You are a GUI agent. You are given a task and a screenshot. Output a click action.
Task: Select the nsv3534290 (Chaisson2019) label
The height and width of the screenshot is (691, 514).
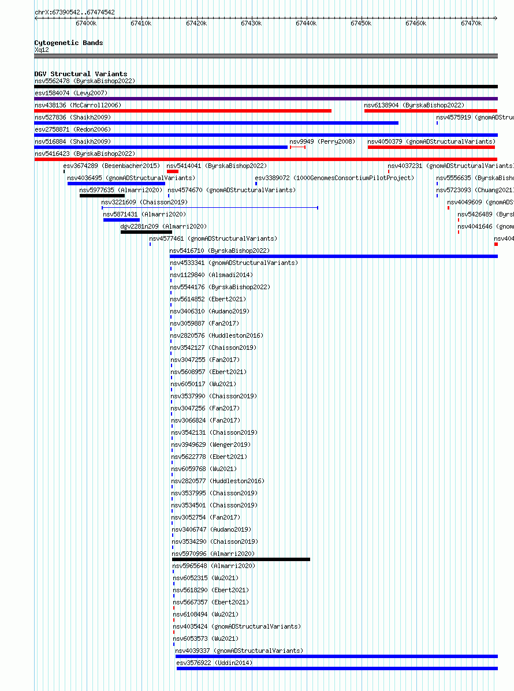(x=215, y=541)
